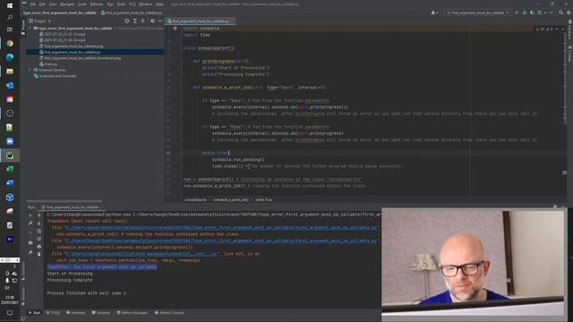This screenshot has height=322, width=573.
Task: Move down the stack trace arrow in Run panel
Action: point(39,223)
